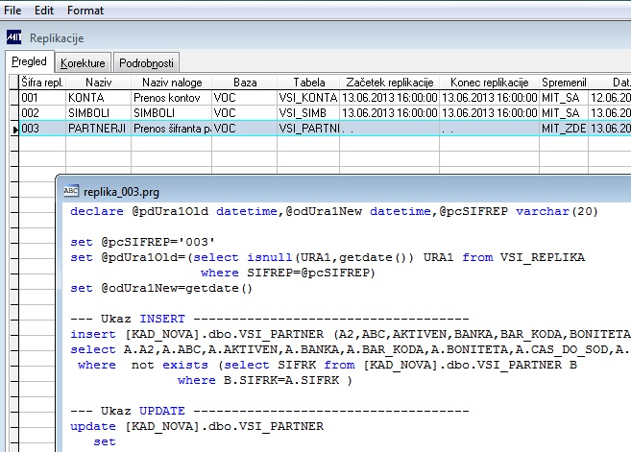Click the Spremenil column header
This screenshot has width=631, height=452.
(563, 83)
